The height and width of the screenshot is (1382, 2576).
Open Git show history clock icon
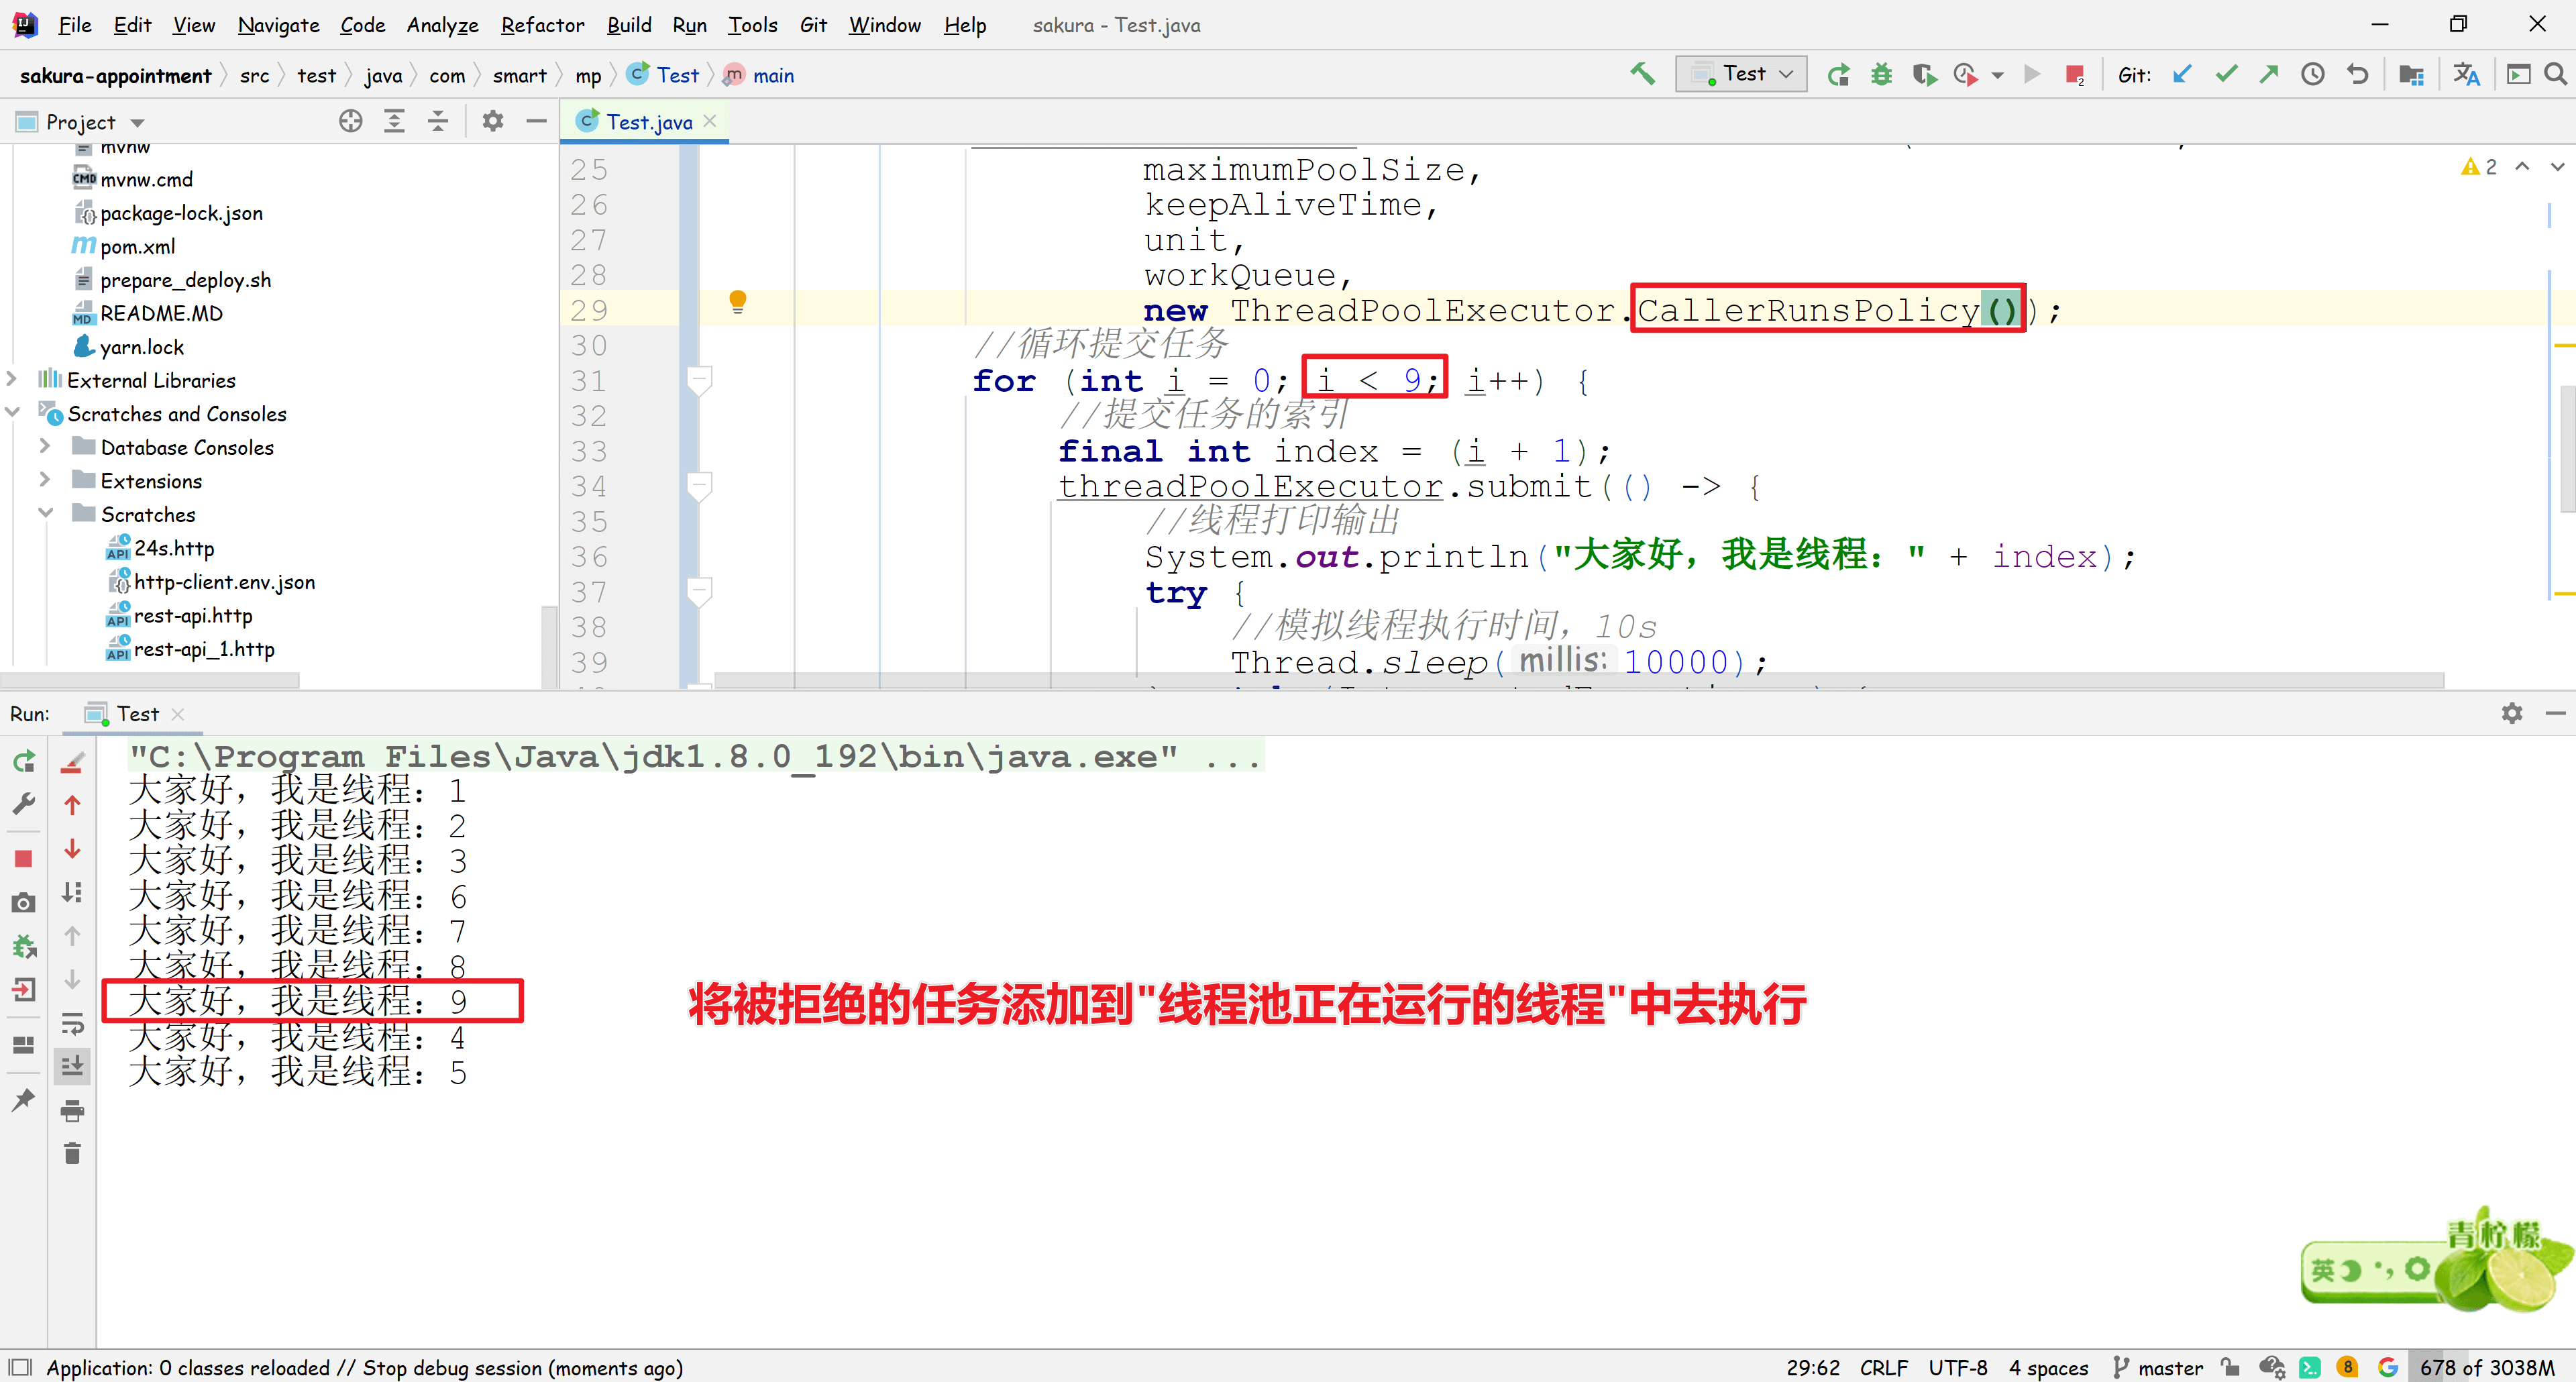(x=2312, y=74)
